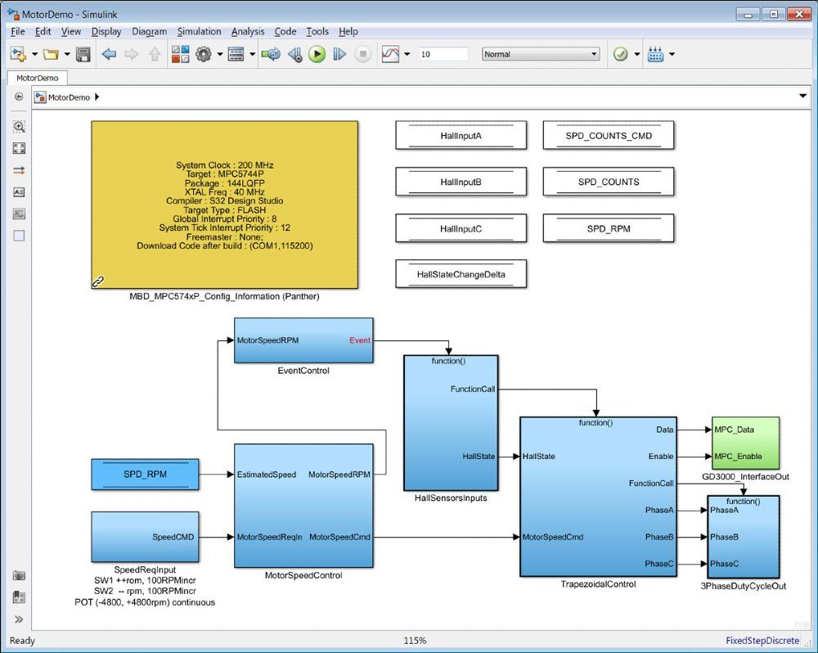This screenshot has height=653, width=818.
Task: Expand the left palette double-chevron
Action: [x=19, y=619]
